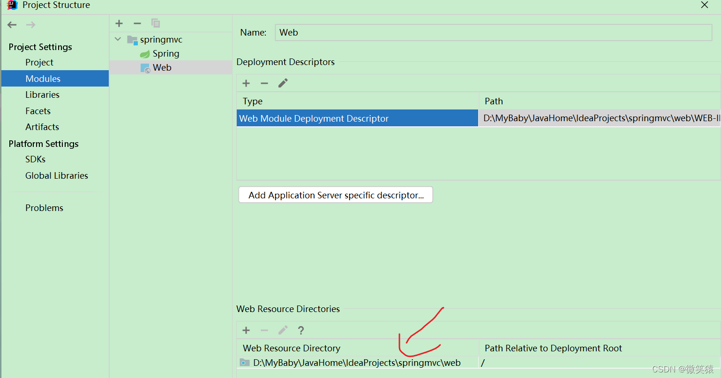721x378 pixels.
Task: Add a deployment descriptor
Action: coord(246,83)
